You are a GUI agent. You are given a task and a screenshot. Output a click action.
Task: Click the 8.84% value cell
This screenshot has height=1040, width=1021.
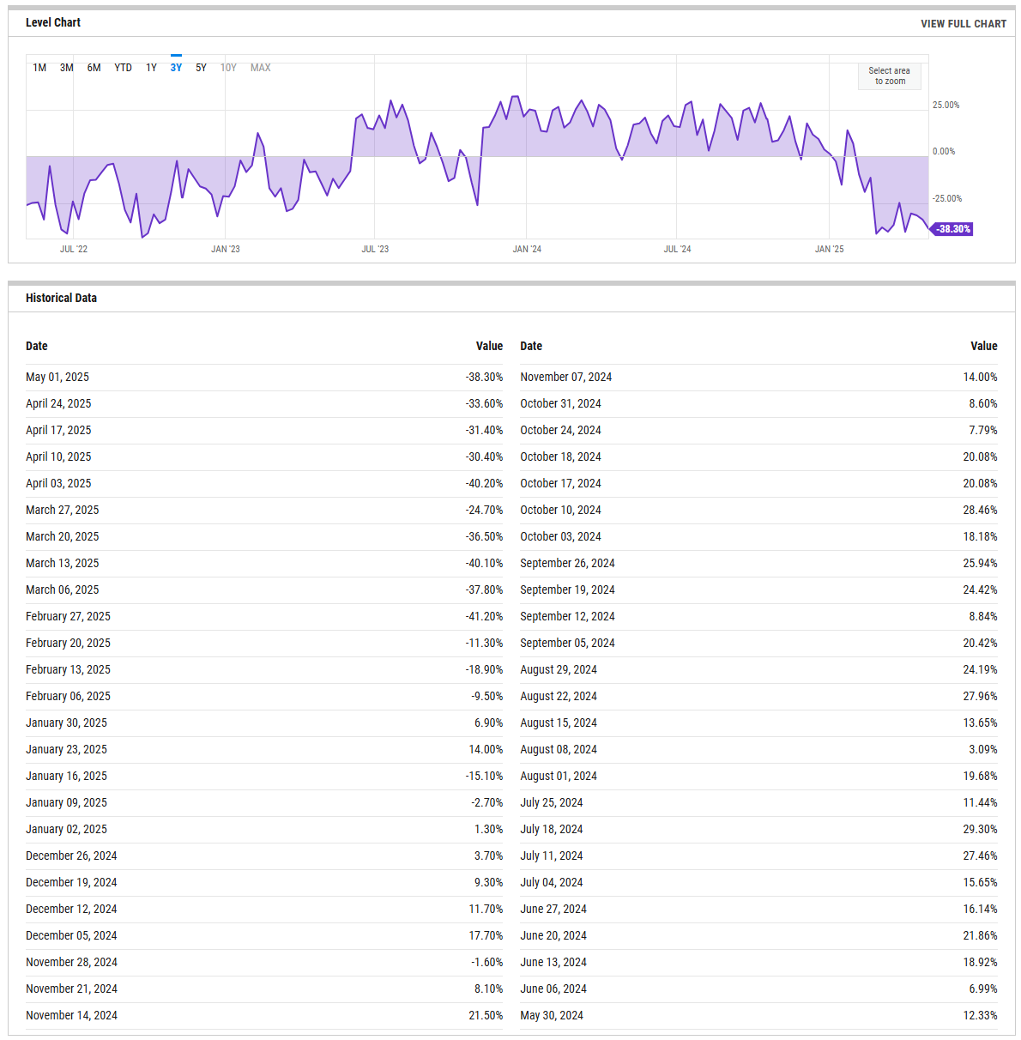tap(983, 617)
